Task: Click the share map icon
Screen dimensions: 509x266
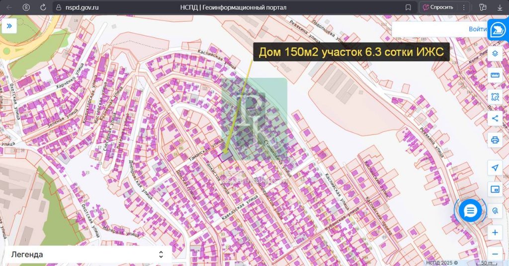Action: pyautogui.click(x=495, y=118)
